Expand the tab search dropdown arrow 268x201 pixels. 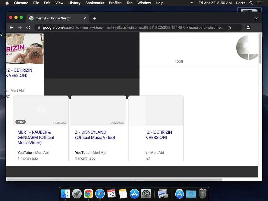pyautogui.click(x=256, y=18)
